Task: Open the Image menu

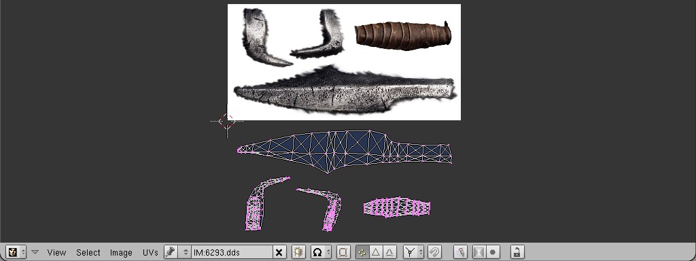Action: click(121, 252)
